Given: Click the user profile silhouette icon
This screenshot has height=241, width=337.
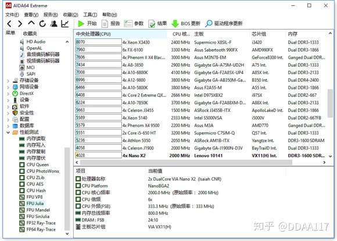Looking at the screenshot, I should point(53,24).
